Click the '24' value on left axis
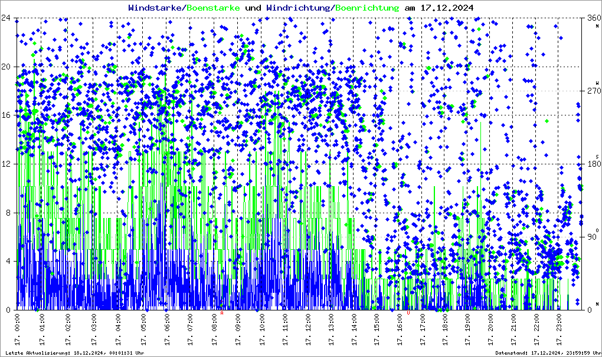The image size is (602, 357). click(x=7, y=18)
